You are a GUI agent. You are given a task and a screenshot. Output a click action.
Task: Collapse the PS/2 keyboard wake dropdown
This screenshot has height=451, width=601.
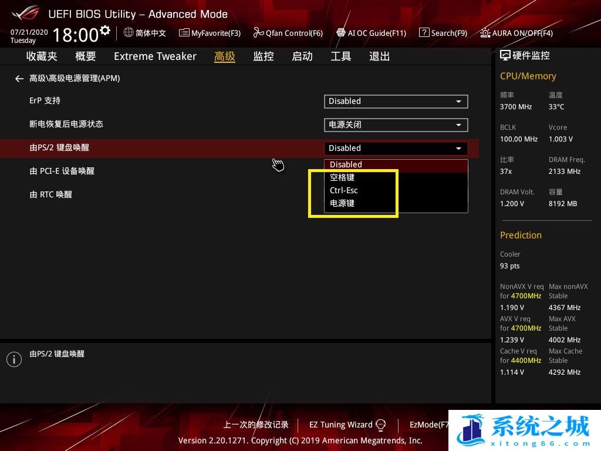396,149
